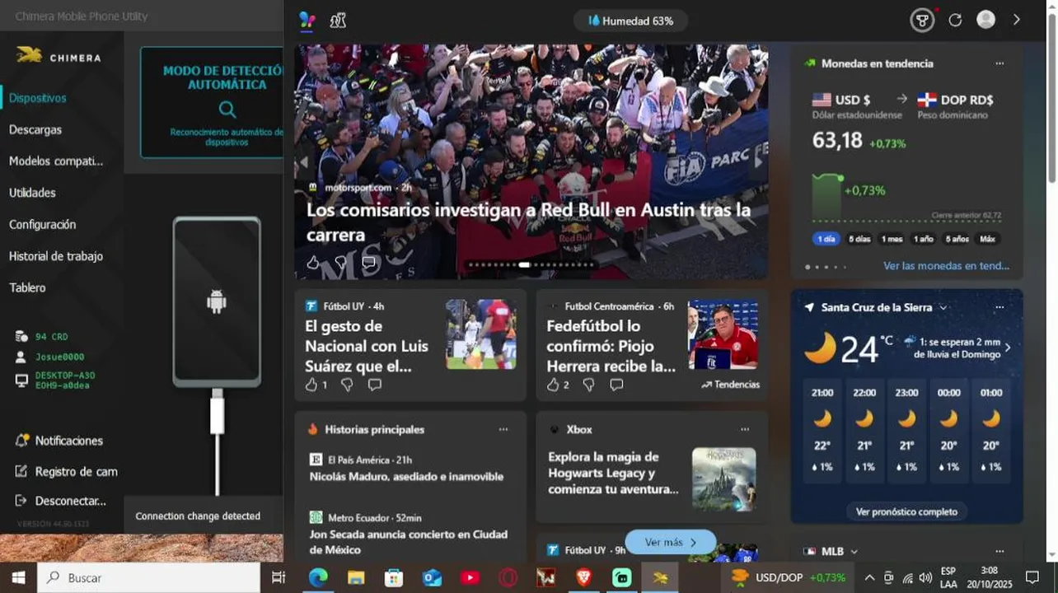Click Ver pronóstico completo
Viewport: 1058px width, 593px height.
[x=906, y=511]
